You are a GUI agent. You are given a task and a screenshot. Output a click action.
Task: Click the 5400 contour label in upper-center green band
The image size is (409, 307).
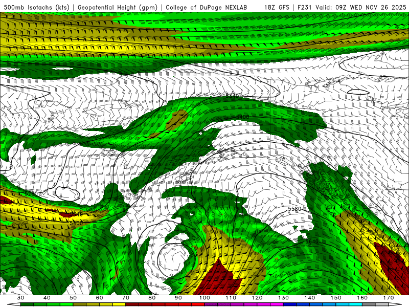(242, 117)
